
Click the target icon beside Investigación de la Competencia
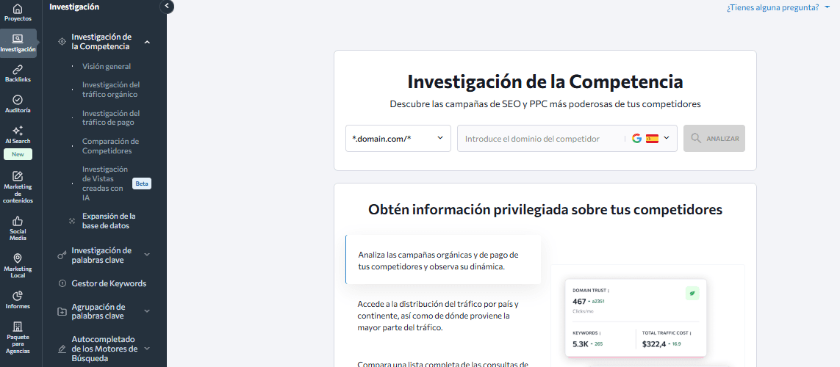(62, 42)
